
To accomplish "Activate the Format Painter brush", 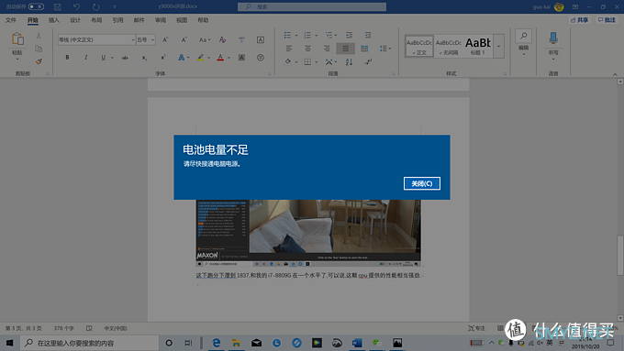I will click(39, 61).
